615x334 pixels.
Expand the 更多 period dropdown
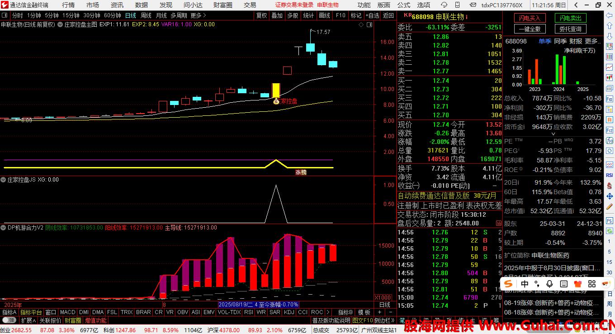click(198, 15)
